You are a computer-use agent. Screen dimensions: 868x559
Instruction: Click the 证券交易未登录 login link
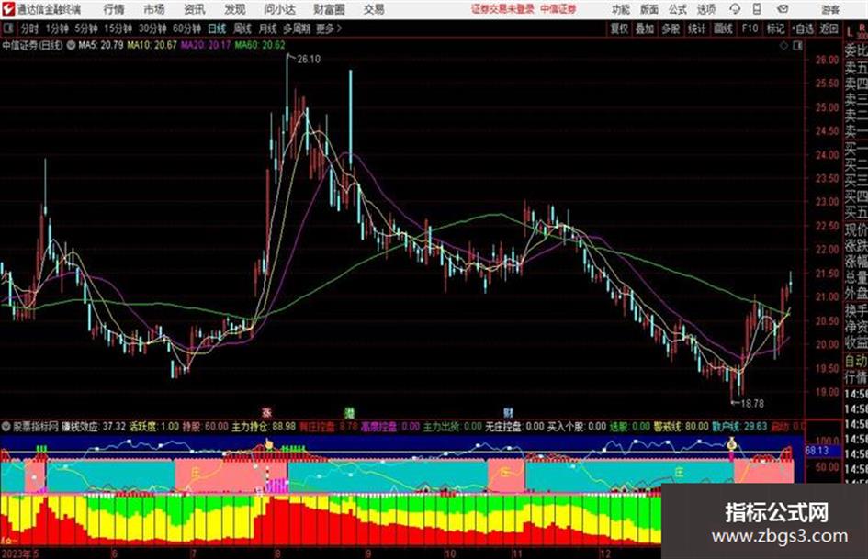502,9
